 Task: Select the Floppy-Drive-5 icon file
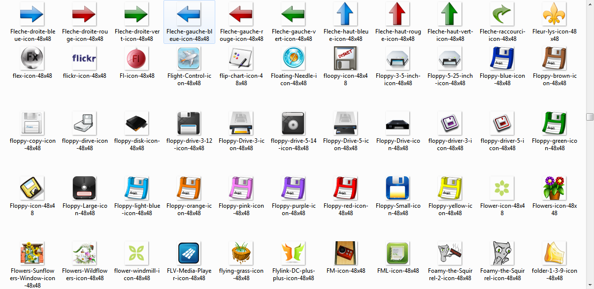pyautogui.click(x=346, y=123)
